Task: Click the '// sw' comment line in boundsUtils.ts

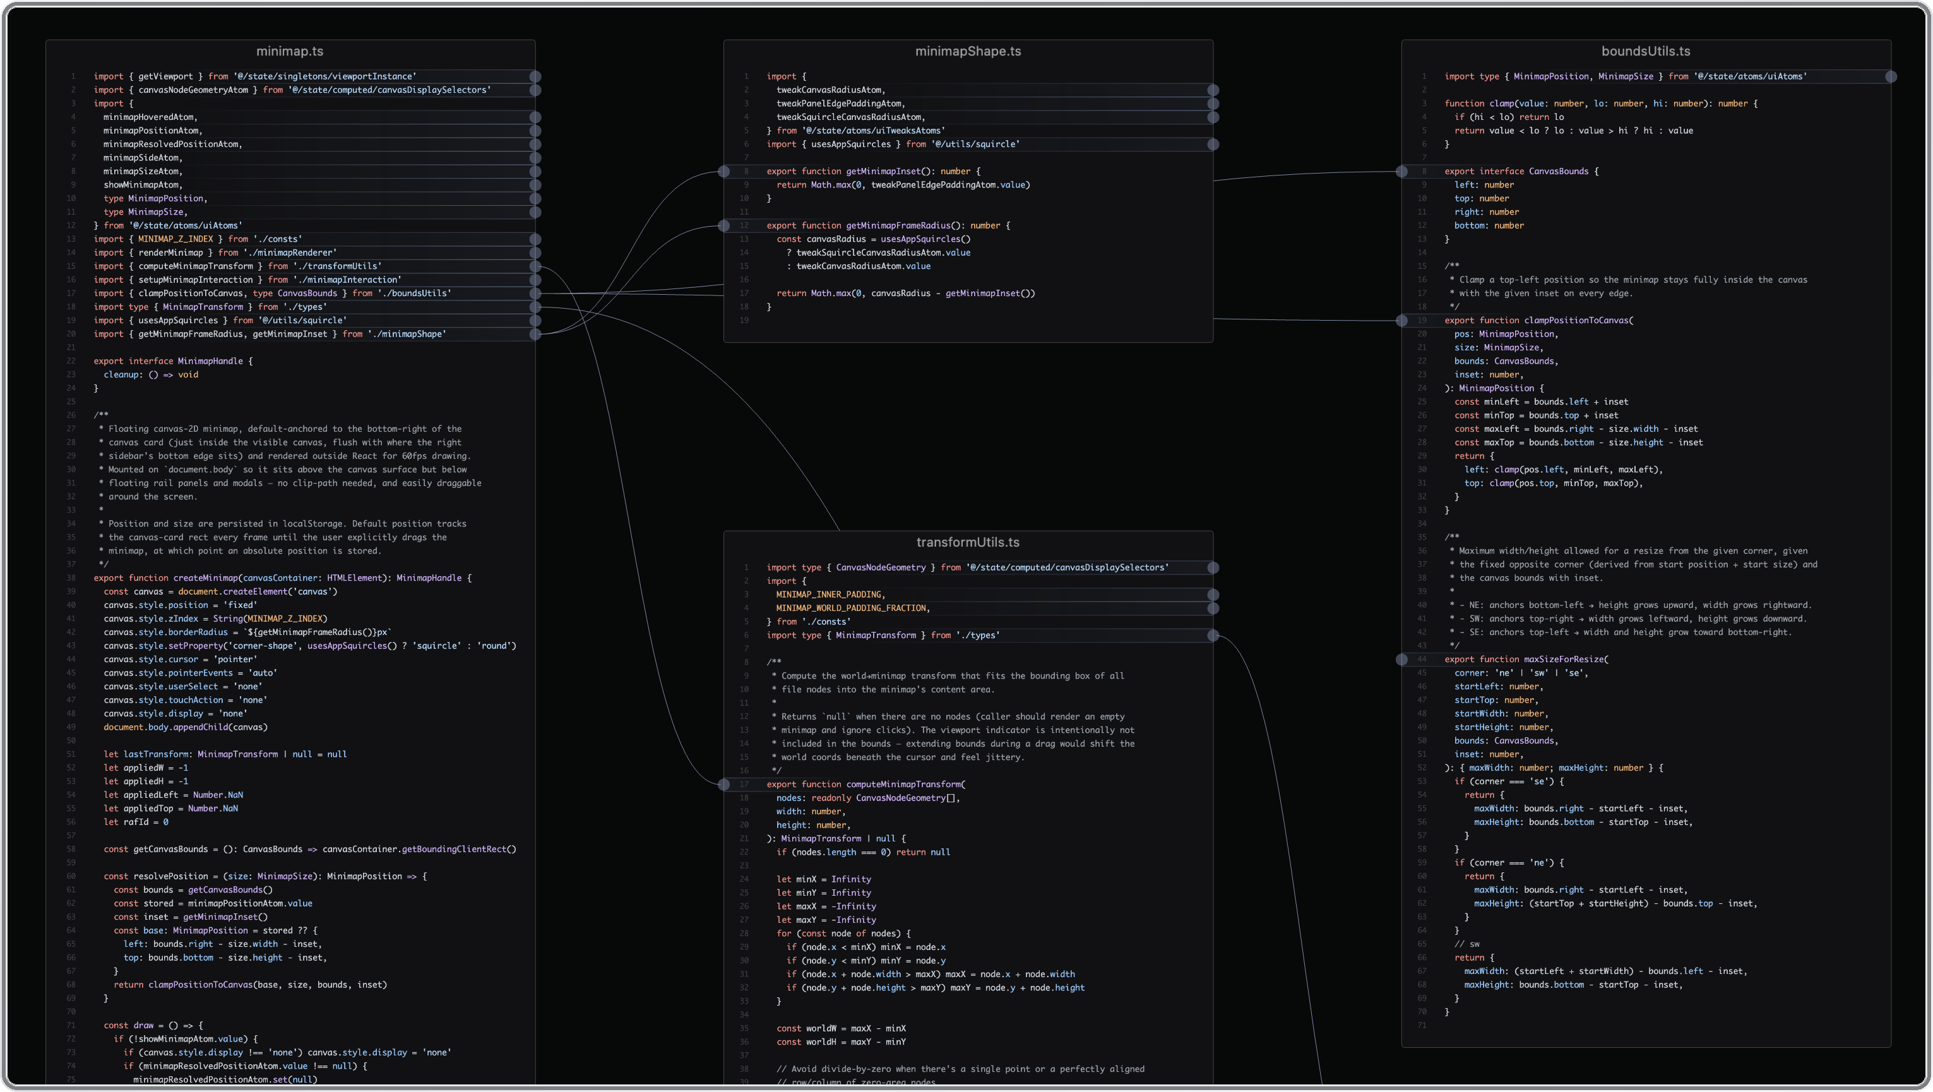Action: click(x=1467, y=944)
